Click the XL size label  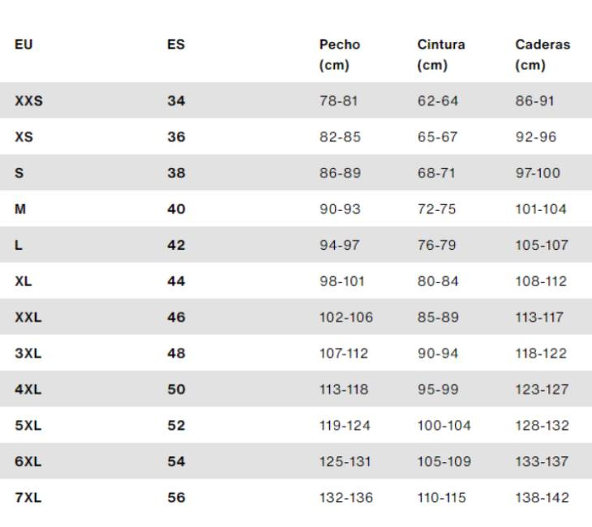[x=23, y=281]
